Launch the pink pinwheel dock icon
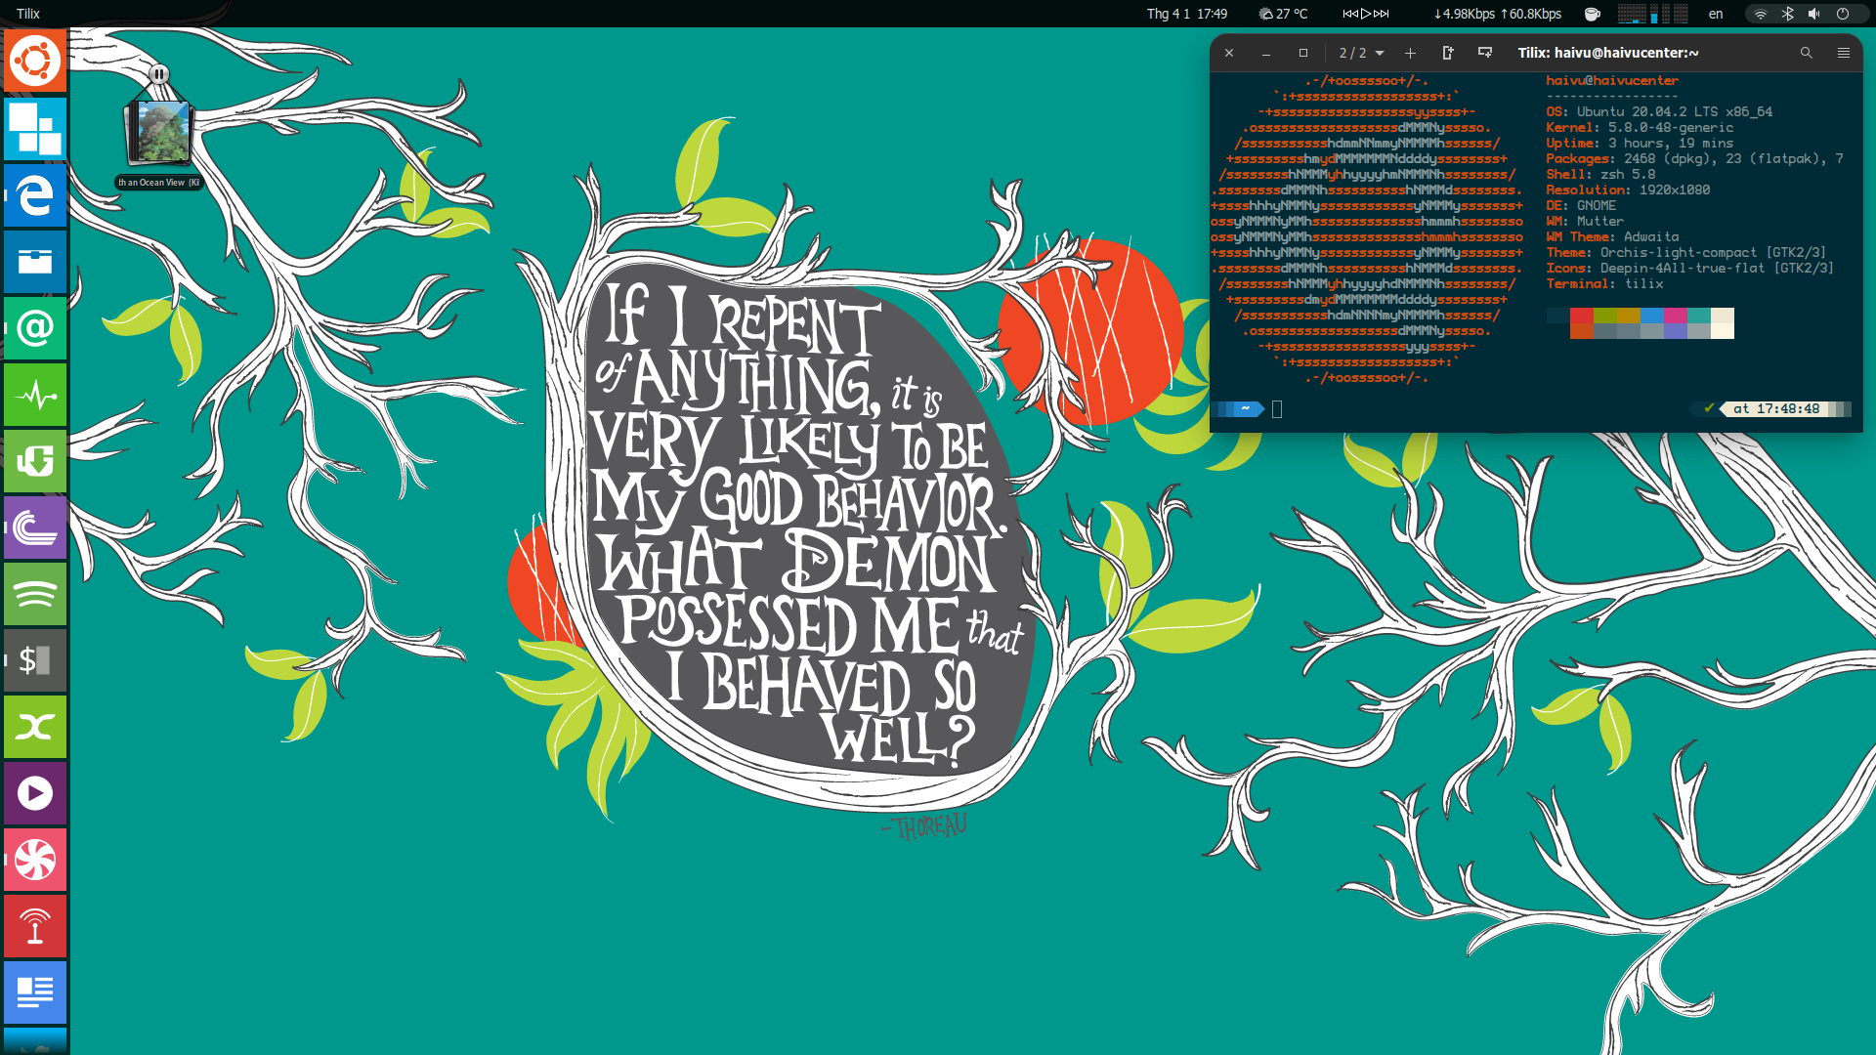Screen dimensions: 1876x1055 tap(35, 859)
